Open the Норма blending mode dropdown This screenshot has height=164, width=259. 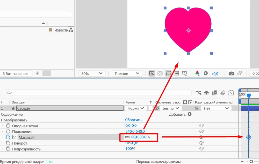tap(136, 108)
